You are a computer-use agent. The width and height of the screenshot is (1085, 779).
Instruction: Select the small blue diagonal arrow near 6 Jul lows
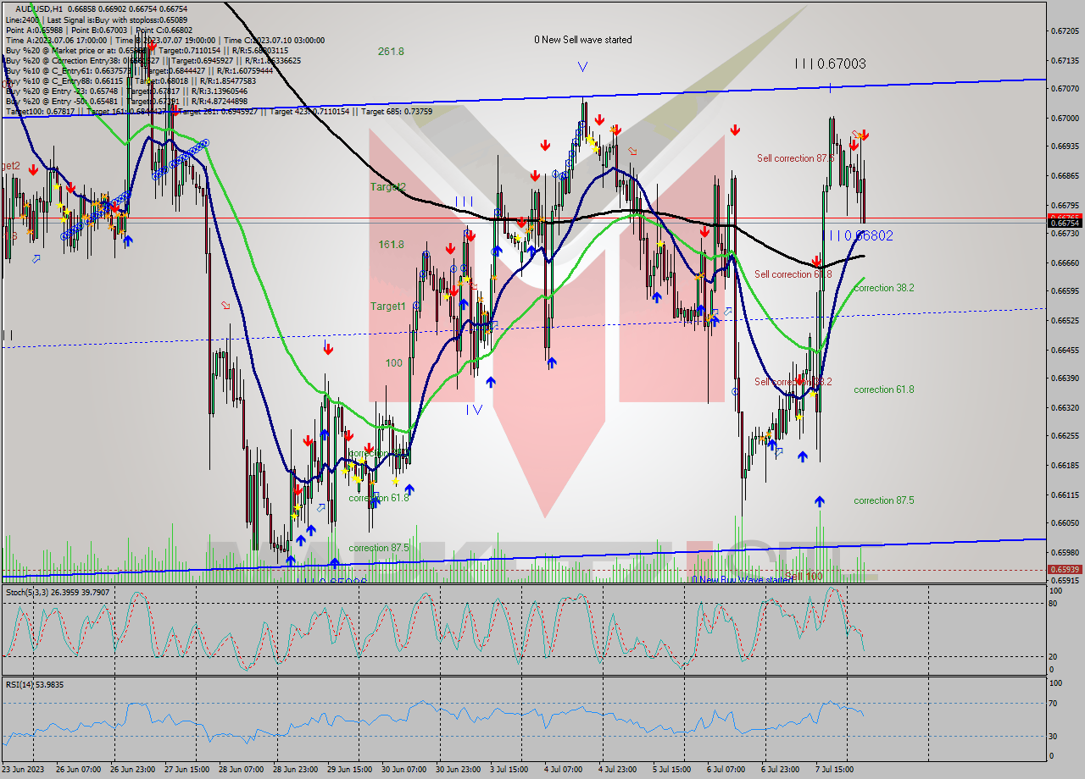pyautogui.click(x=779, y=451)
